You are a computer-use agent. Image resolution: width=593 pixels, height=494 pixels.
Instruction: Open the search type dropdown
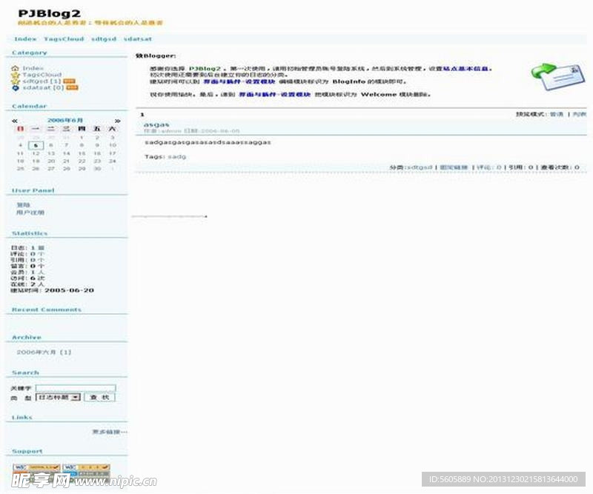(x=59, y=397)
